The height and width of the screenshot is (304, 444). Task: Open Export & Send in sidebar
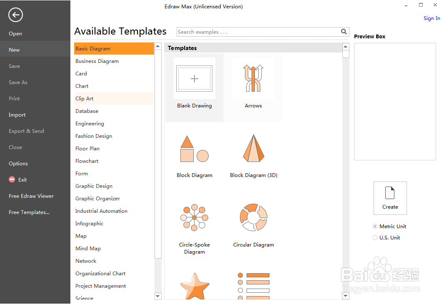[x=26, y=131]
